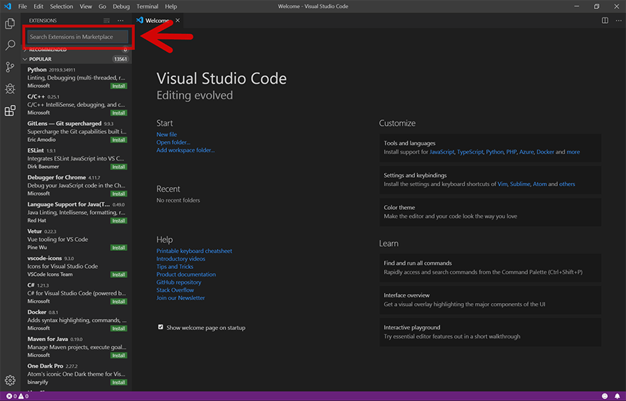Open Extensions panel More Actions ellipsis

[x=120, y=20]
